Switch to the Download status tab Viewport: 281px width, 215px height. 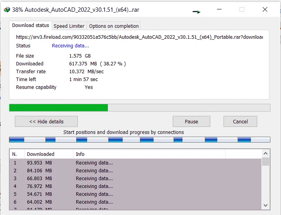pyautogui.click(x=30, y=25)
